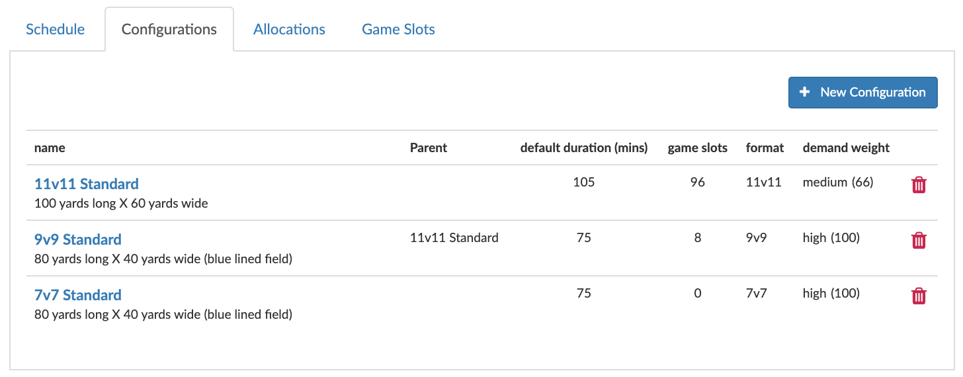Open the 11v11 Standard configuration link
The height and width of the screenshot is (377, 963).
click(x=87, y=184)
